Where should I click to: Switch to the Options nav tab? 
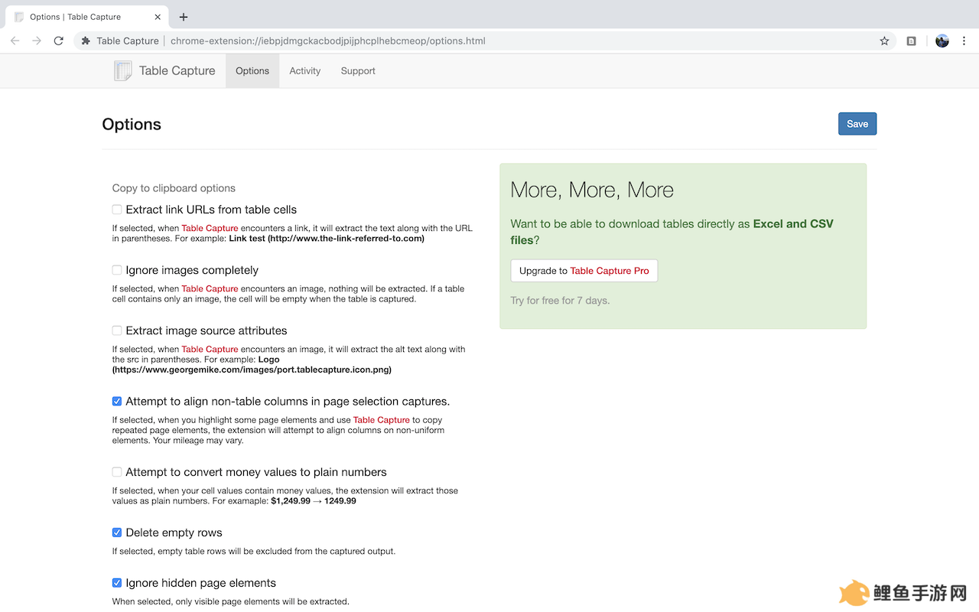pyautogui.click(x=252, y=71)
